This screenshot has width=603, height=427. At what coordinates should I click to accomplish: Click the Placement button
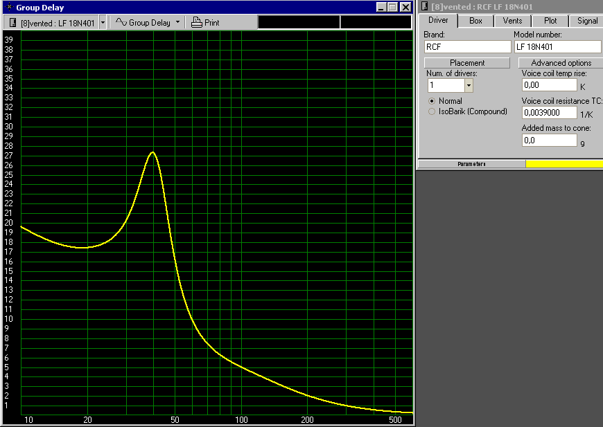(x=466, y=63)
